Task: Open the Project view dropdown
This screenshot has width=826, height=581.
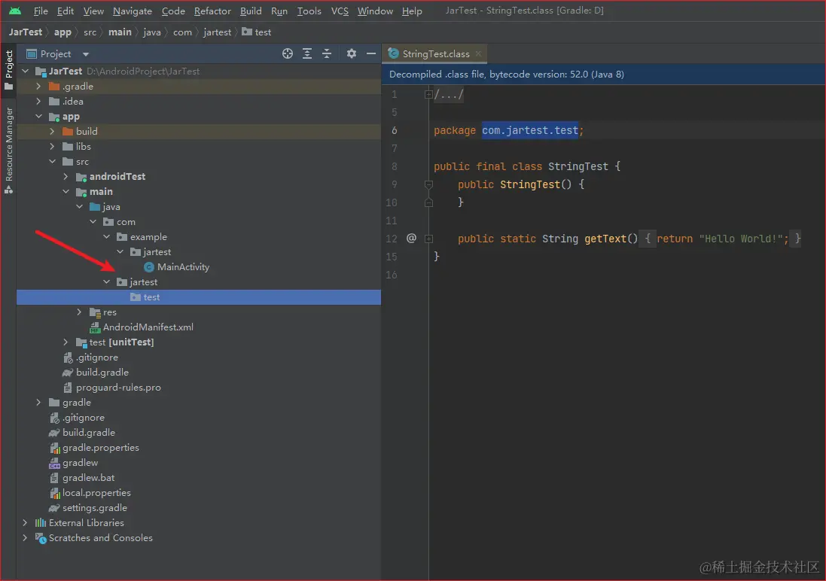Action: pos(85,54)
